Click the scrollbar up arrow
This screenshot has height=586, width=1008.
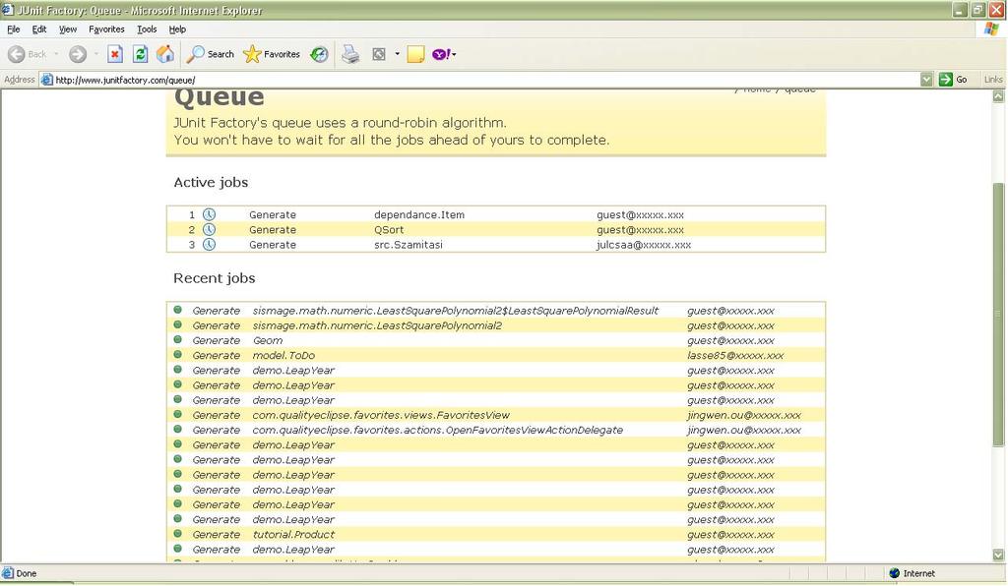[998, 96]
